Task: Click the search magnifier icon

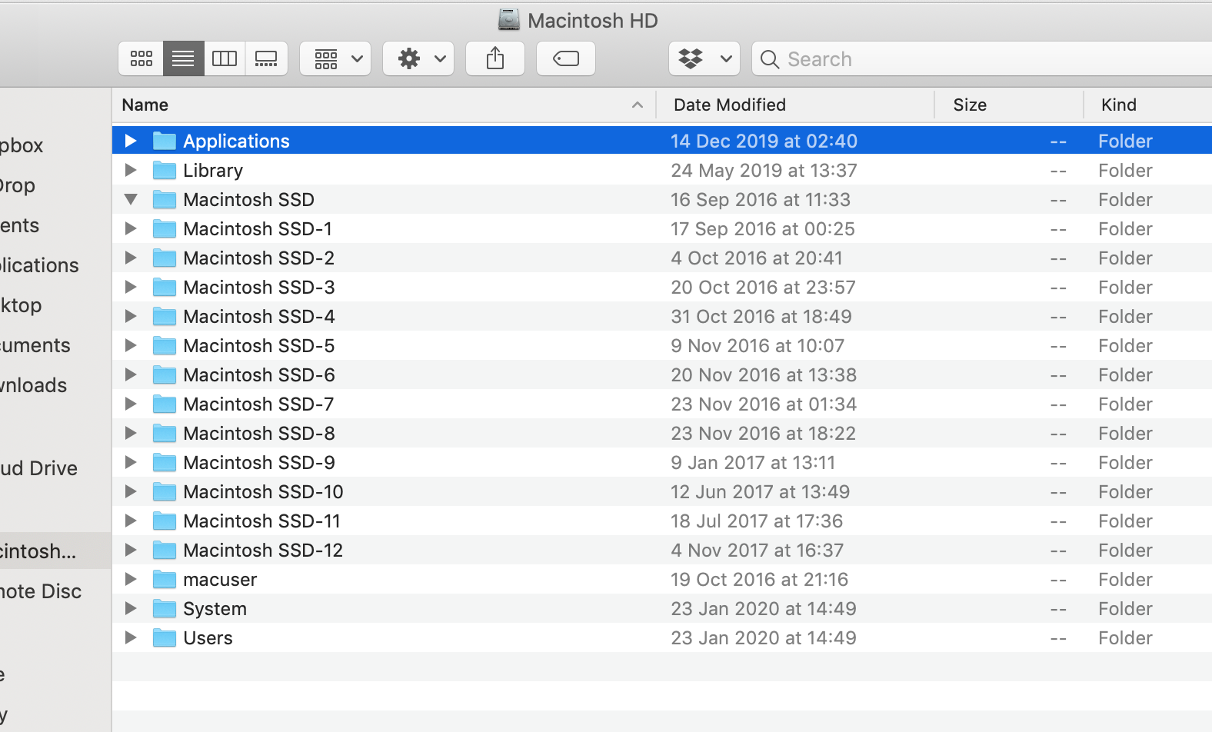Action: 769,59
